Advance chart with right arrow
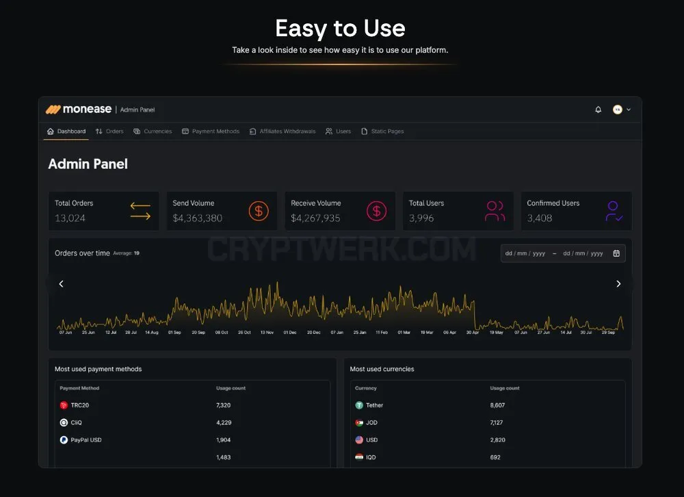Image resolution: width=684 pixels, height=497 pixels. tap(618, 284)
